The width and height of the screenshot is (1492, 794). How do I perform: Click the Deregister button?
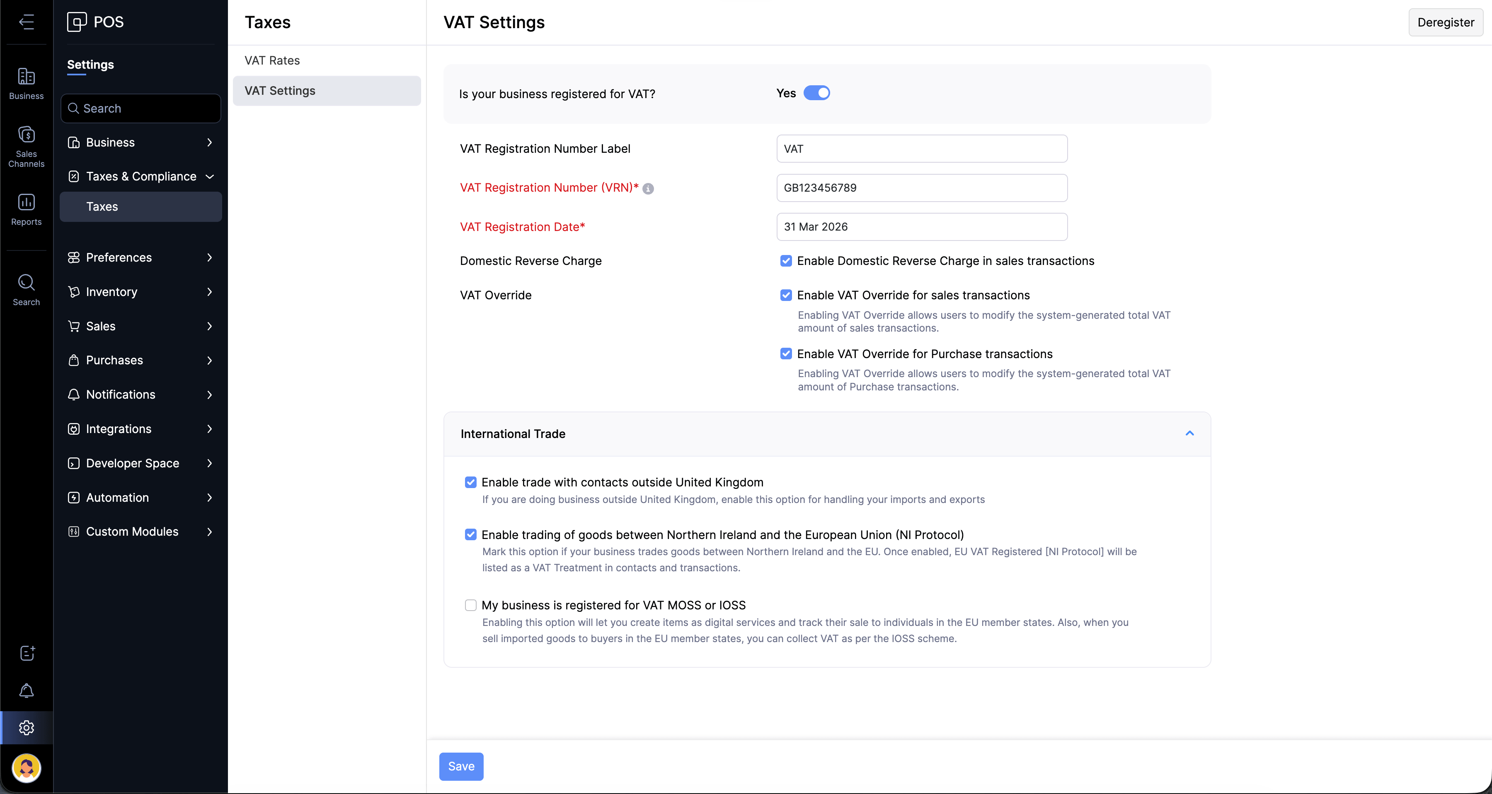[x=1445, y=22]
